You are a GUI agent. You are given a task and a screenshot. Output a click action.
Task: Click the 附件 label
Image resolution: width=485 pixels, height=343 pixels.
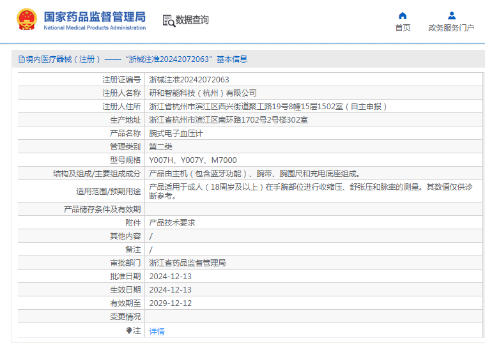133,223
